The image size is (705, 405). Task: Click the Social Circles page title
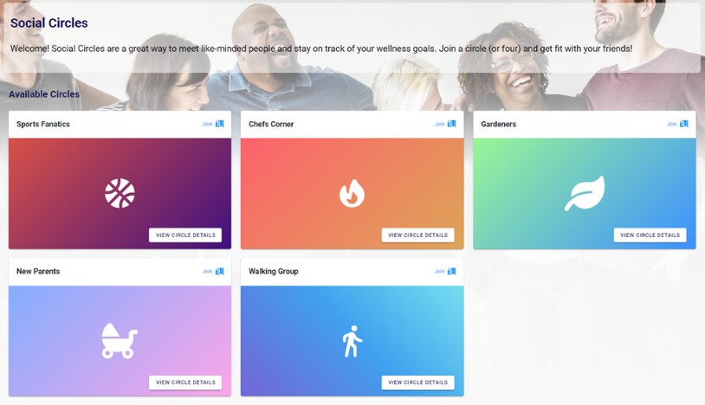(x=49, y=22)
